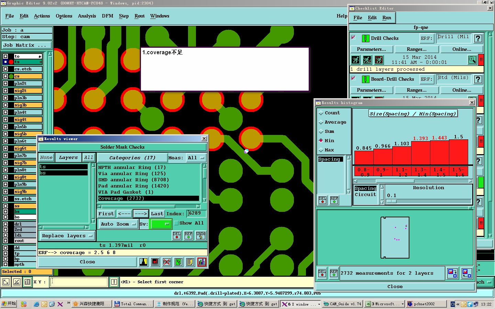Screen dimensions: 495x309
Task: Click the help question mark for Board-Drill Checks
Action: [x=478, y=79]
